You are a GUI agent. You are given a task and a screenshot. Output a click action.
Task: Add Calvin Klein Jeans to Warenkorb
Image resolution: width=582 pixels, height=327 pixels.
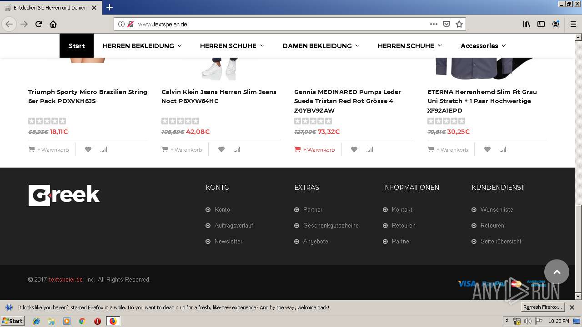182,149
